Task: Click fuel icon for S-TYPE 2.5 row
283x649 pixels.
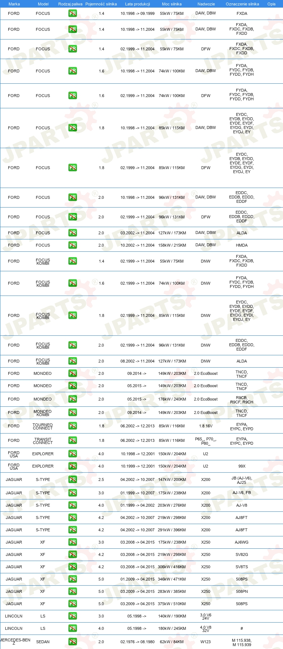Action: [73, 480]
